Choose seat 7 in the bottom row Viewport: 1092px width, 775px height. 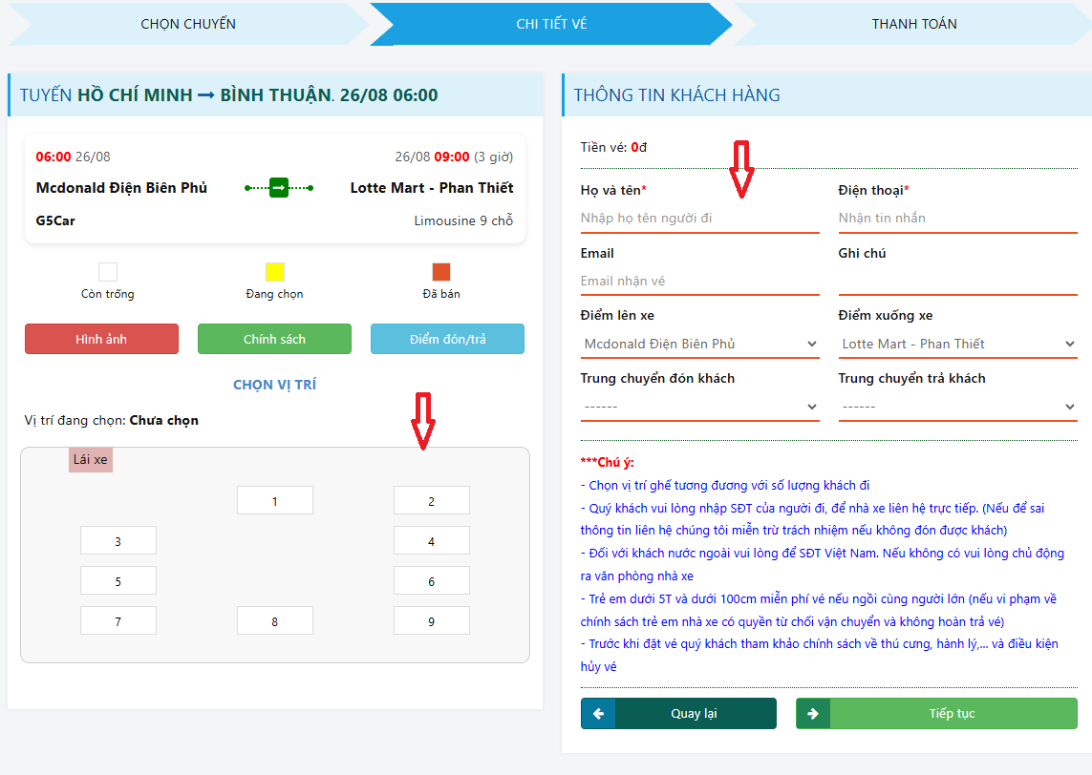118,621
